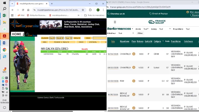Open Word from the taskbar

pyautogui.click(x=4, y=43)
